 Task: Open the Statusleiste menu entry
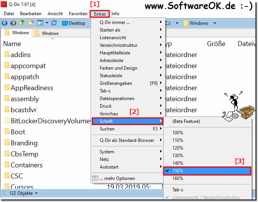coord(128,75)
